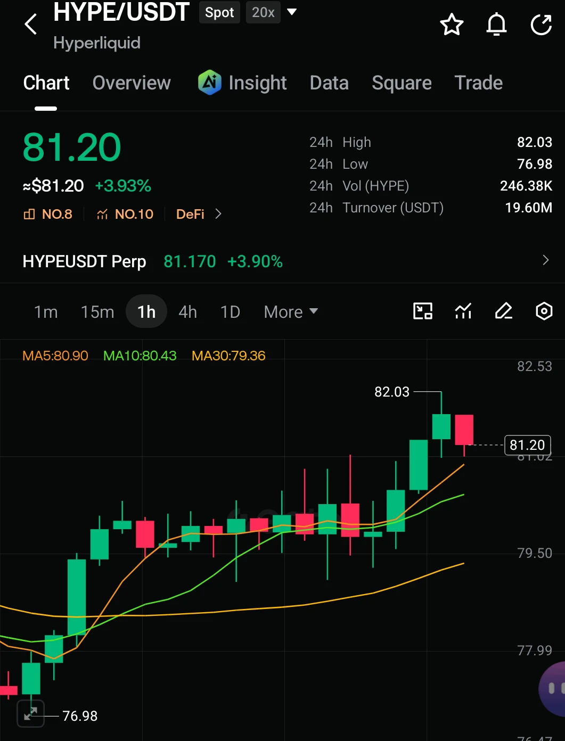This screenshot has height=741, width=565.
Task: Tap the perp change +3.90%
Action: pyautogui.click(x=255, y=261)
